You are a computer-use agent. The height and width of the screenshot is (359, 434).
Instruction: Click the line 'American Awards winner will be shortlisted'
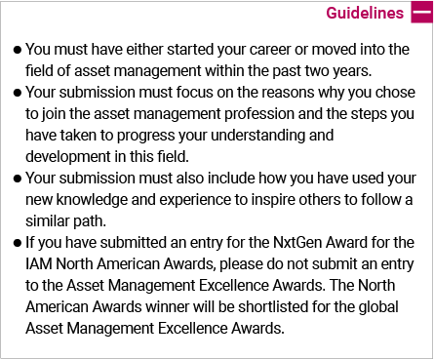point(212,306)
